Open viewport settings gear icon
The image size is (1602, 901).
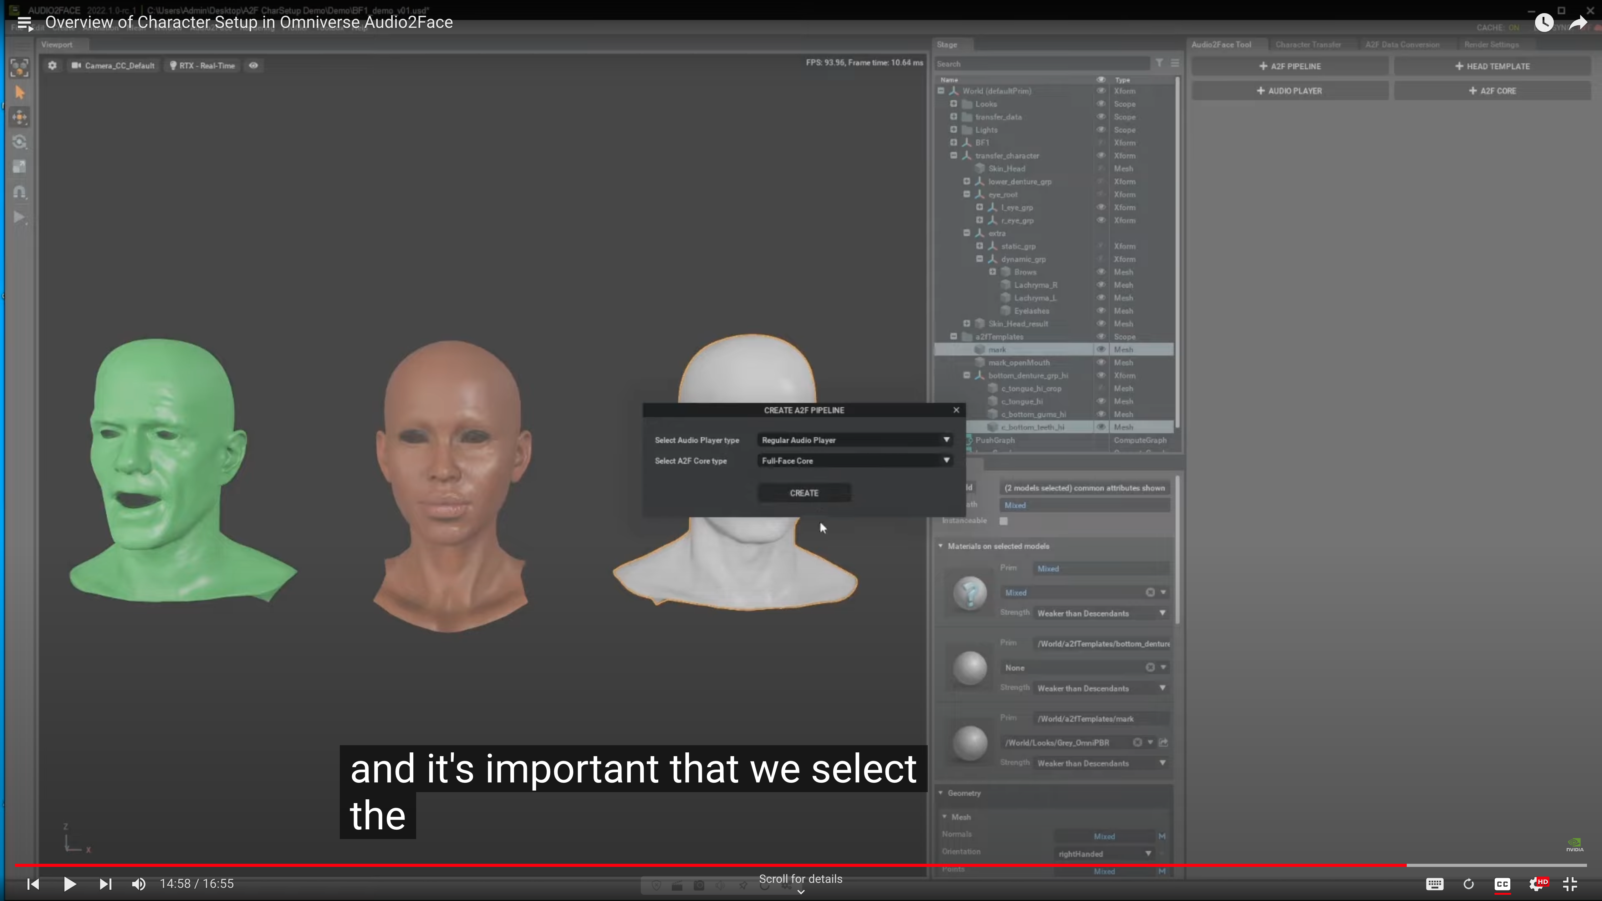pyautogui.click(x=52, y=65)
